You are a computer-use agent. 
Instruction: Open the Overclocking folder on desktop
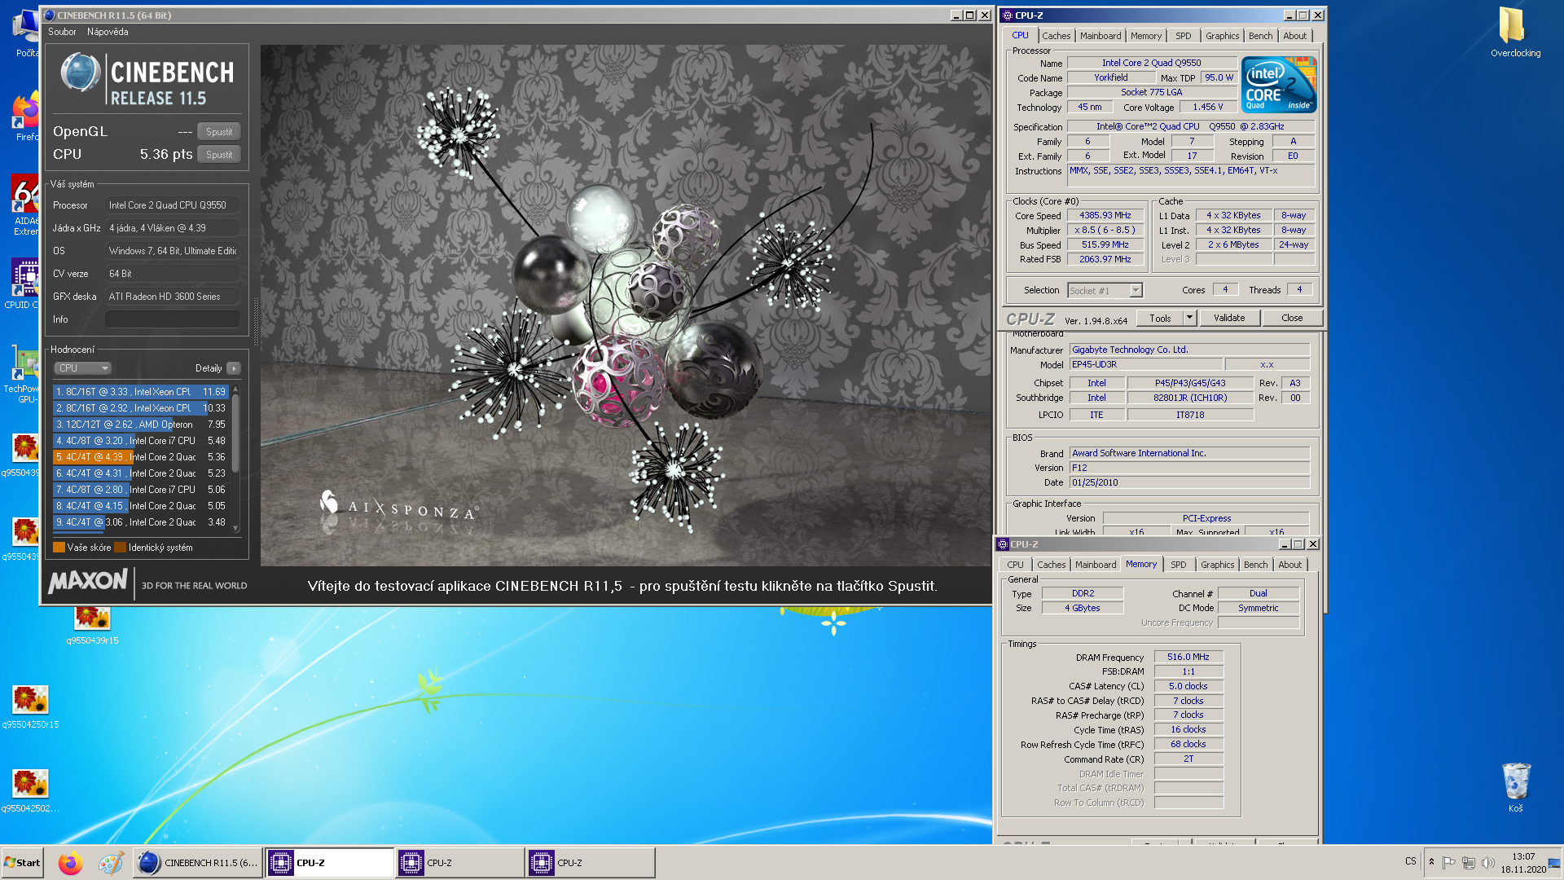pyautogui.click(x=1513, y=33)
